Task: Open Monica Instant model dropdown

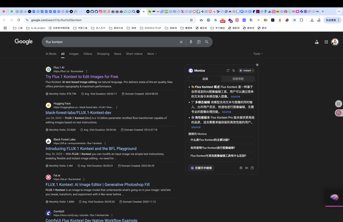Action: coord(246,71)
